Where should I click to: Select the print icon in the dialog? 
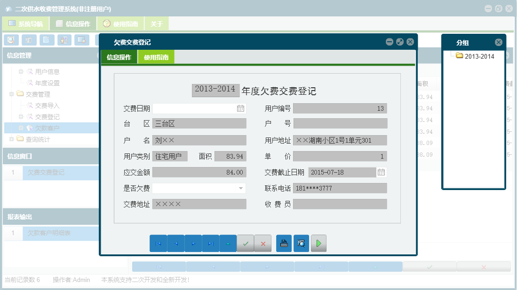pyautogui.click(x=284, y=243)
